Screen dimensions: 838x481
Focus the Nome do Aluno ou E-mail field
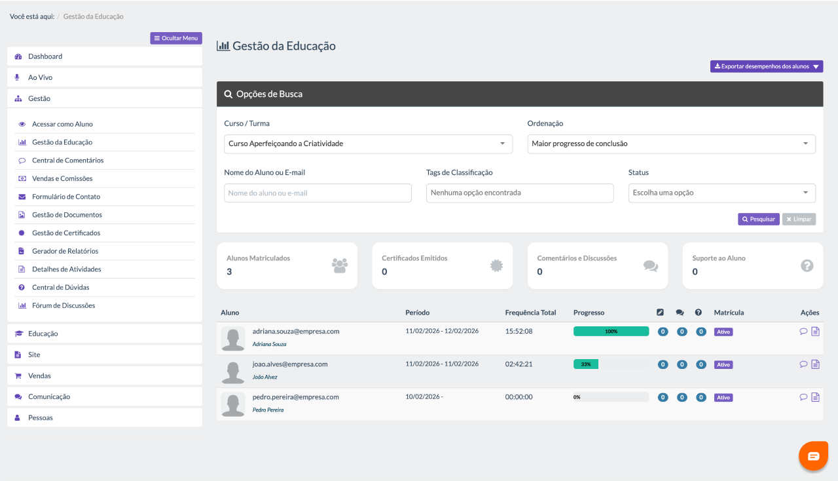tap(318, 193)
